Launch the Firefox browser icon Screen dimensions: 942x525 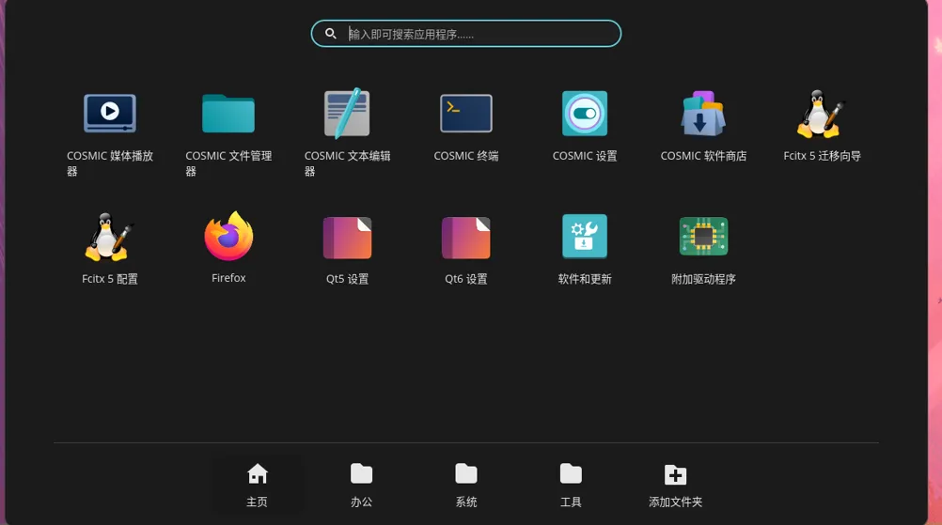pyautogui.click(x=228, y=236)
